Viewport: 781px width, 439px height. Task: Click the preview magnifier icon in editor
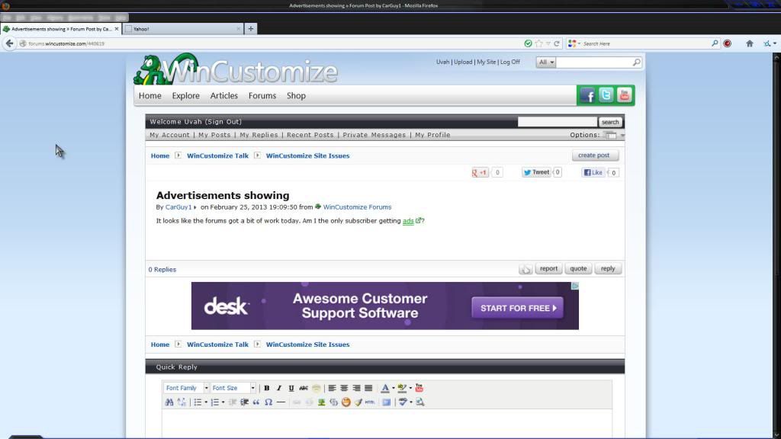(x=420, y=402)
